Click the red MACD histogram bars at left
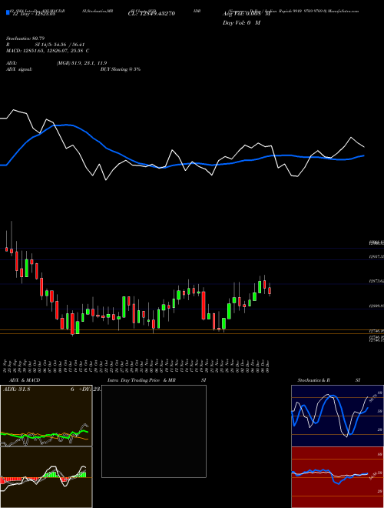Viewport: 384px width, 508px height. 12,480
